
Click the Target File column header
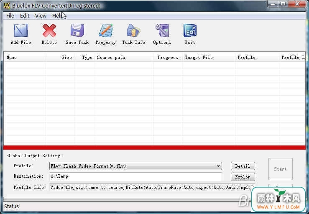tap(209, 58)
